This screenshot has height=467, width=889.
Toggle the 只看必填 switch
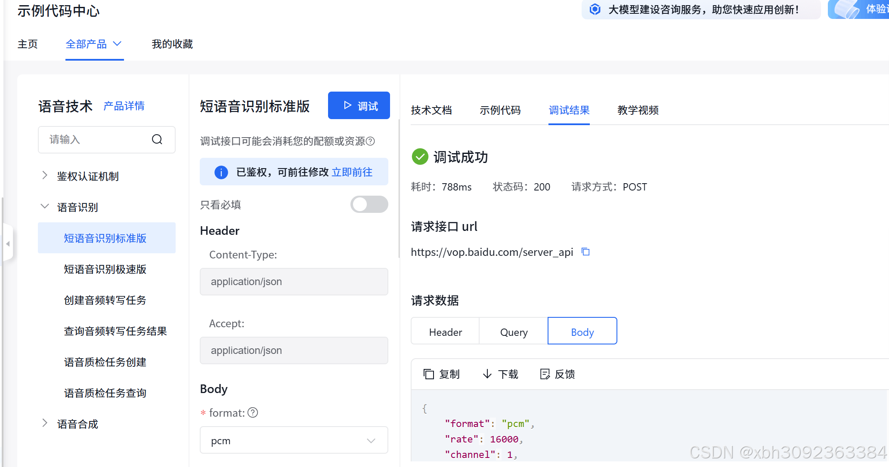pos(369,204)
